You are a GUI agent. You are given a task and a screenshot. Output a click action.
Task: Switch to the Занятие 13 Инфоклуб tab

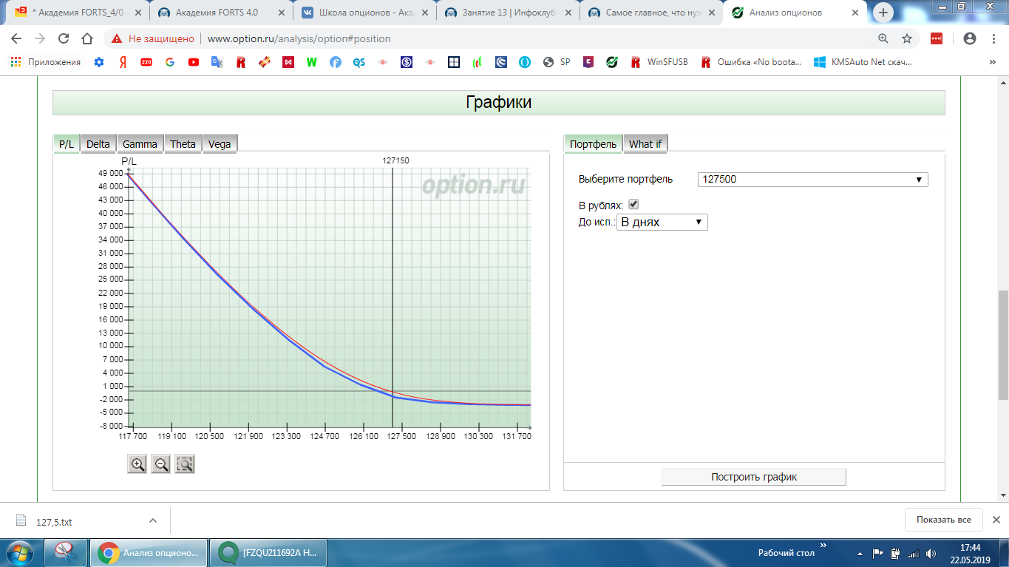coord(509,13)
